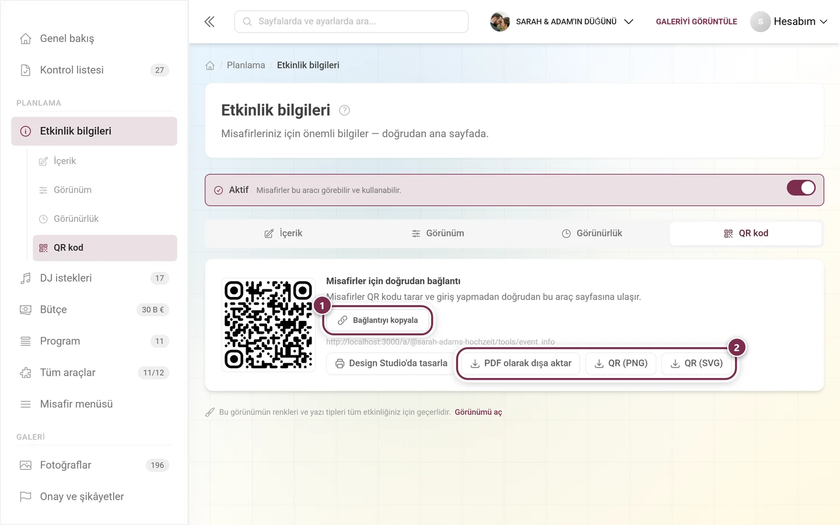Click the Hesabım profile avatar

pyautogui.click(x=760, y=22)
